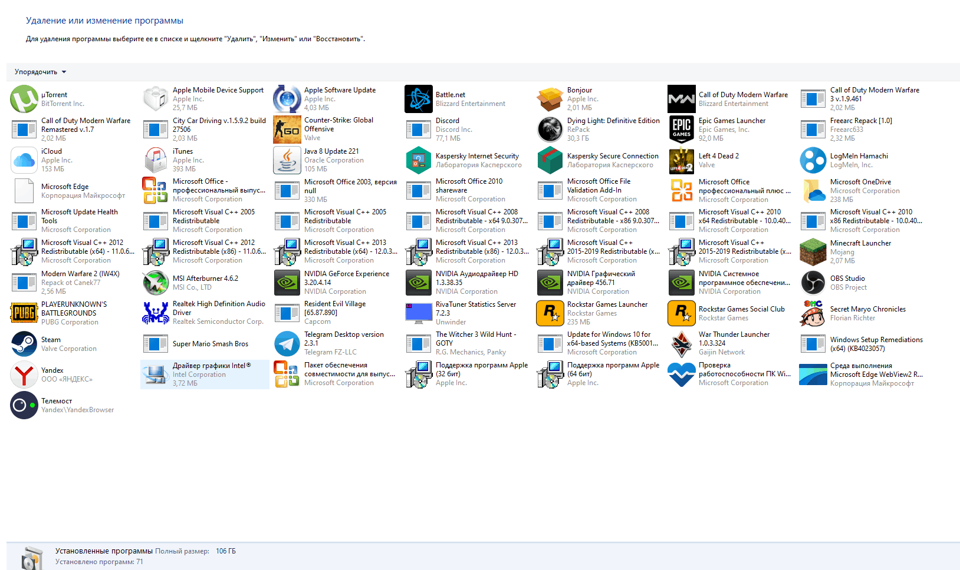
Task: Click The Witcher 3 Wild Hunt - GOTY
Action: (468, 344)
